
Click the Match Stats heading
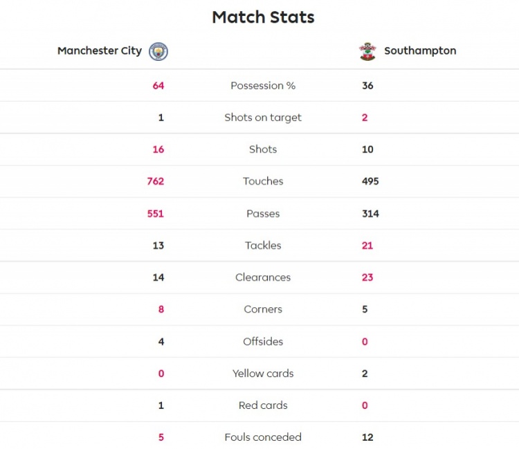[263, 17]
